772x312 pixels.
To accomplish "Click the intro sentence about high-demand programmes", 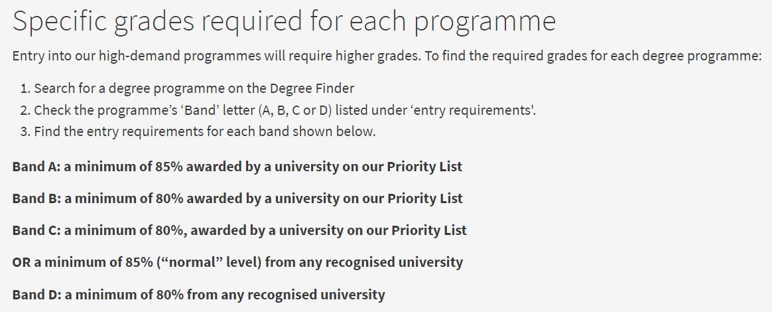I will (387, 56).
